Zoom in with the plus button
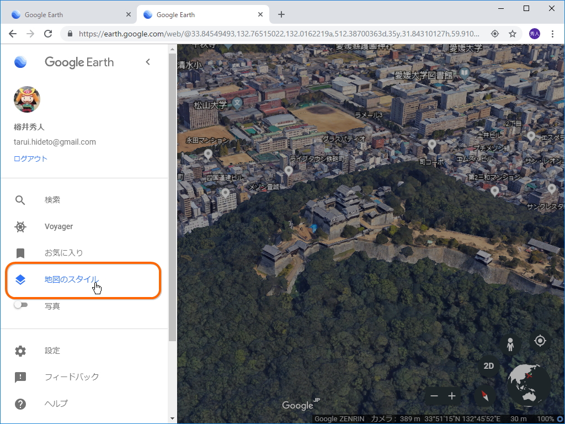565x424 pixels. [x=452, y=396]
